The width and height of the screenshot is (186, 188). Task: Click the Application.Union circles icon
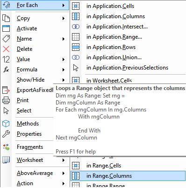coord(76,57)
